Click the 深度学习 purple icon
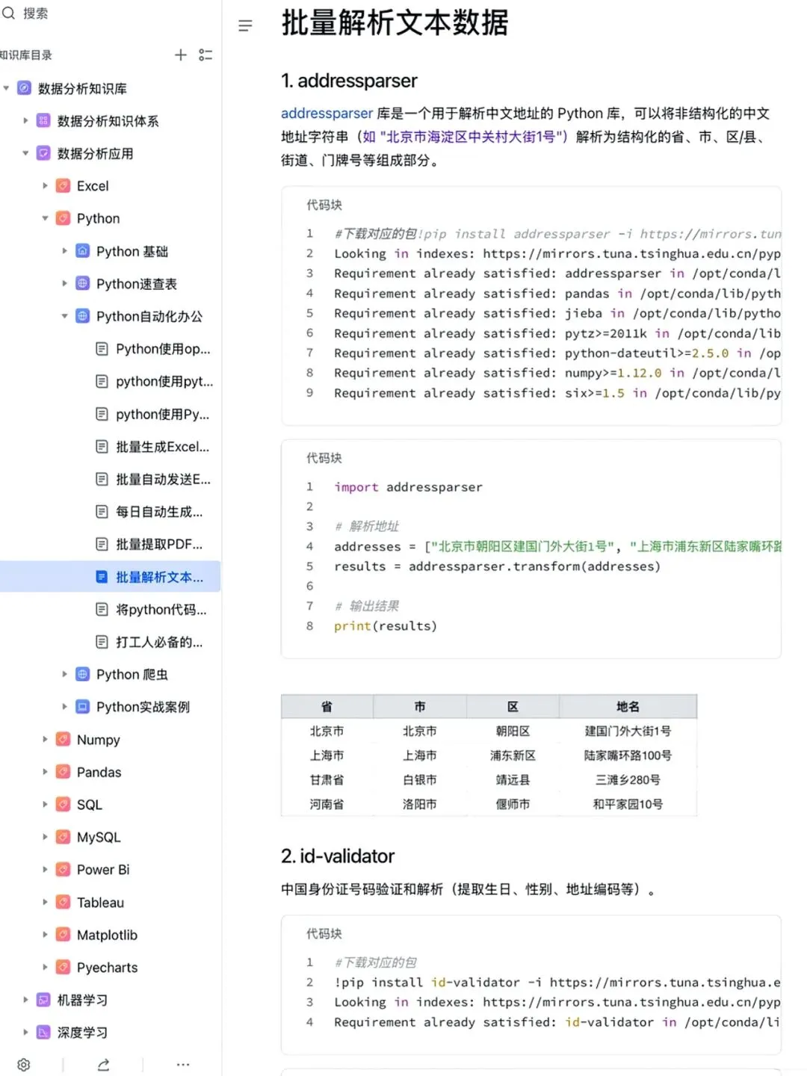Image resolution: width=807 pixels, height=1076 pixels. [x=43, y=1032]
